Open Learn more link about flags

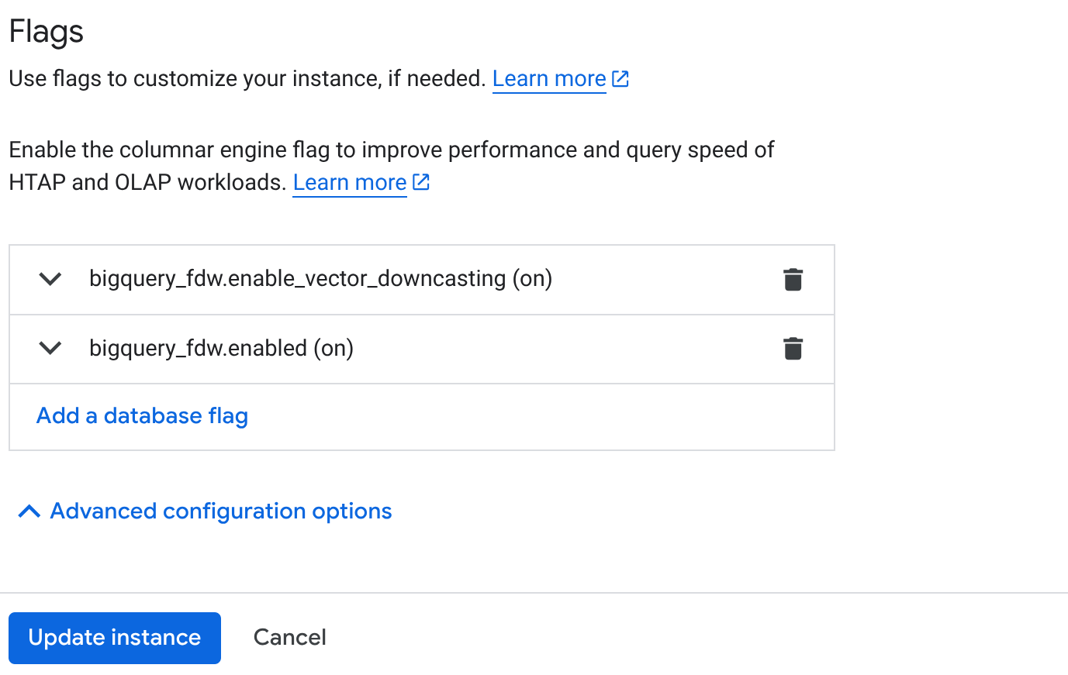point(549,78)
